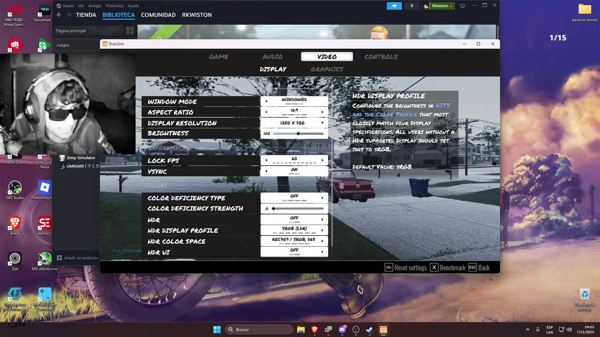The image size is (600, 337).
Task: Click Steam Big Picture monitor icon
Action: (462, 6)
